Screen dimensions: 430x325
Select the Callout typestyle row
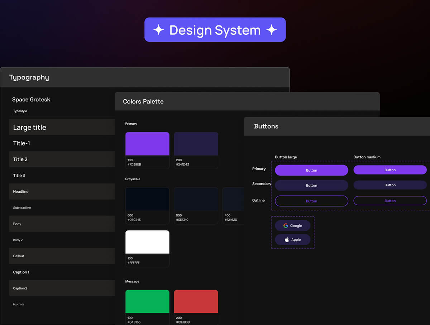[x=62, y=256]
